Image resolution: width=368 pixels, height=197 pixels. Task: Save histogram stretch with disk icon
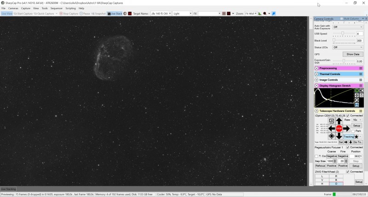(357, 105)
